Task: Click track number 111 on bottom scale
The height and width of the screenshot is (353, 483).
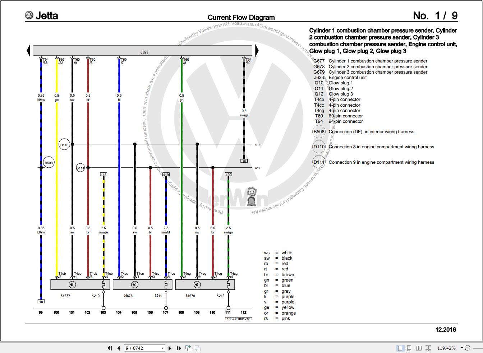Action: click(228, 312)
